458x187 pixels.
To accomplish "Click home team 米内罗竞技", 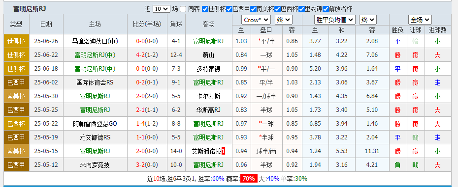I will click(x=95, y=165).
